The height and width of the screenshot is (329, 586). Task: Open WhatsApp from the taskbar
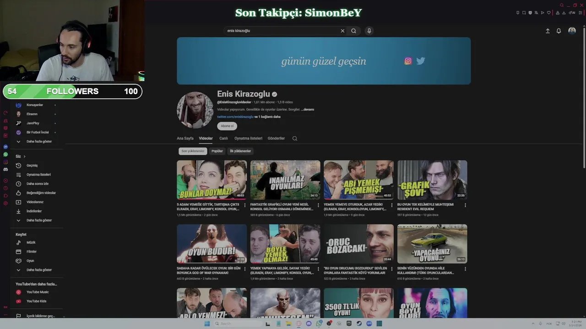(319, 324)
